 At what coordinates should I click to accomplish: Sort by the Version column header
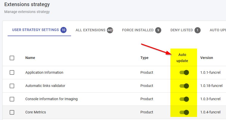coord(206,58)
